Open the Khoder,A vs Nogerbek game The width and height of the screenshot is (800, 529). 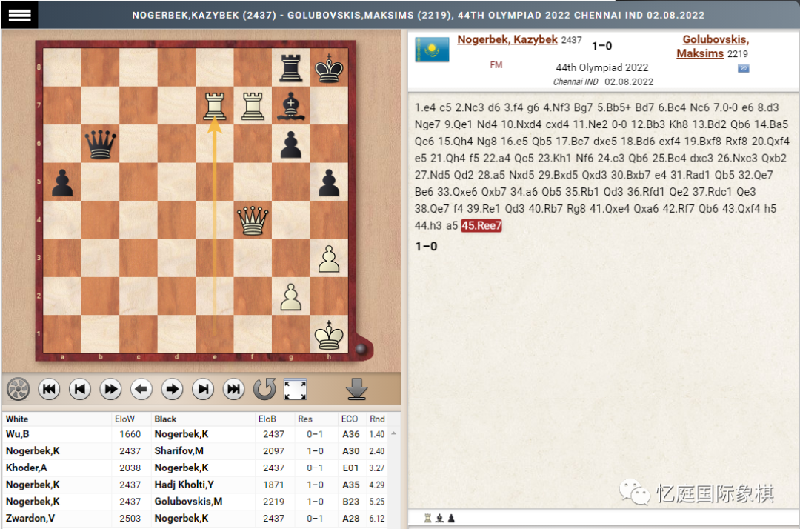click(x=196, y=468)
